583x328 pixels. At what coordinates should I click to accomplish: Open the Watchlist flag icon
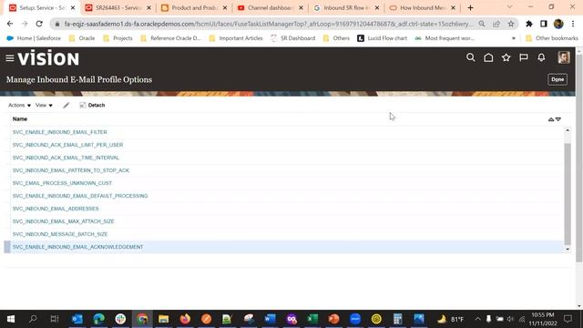click(x=524, y=57)
